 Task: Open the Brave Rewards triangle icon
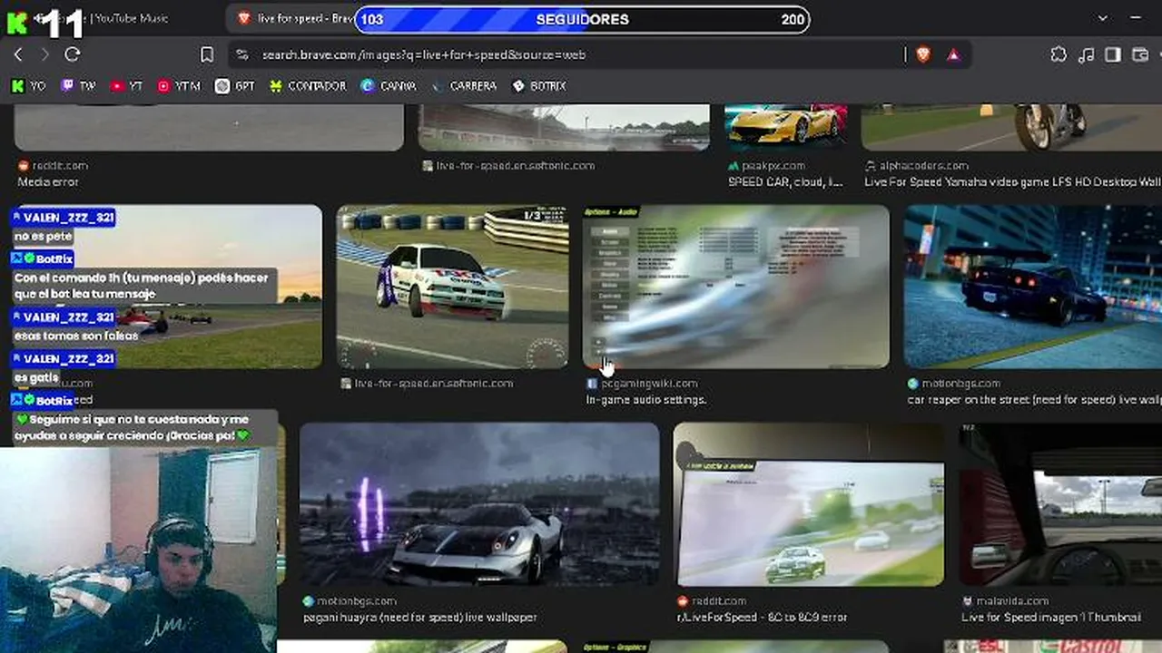(953, 54)
